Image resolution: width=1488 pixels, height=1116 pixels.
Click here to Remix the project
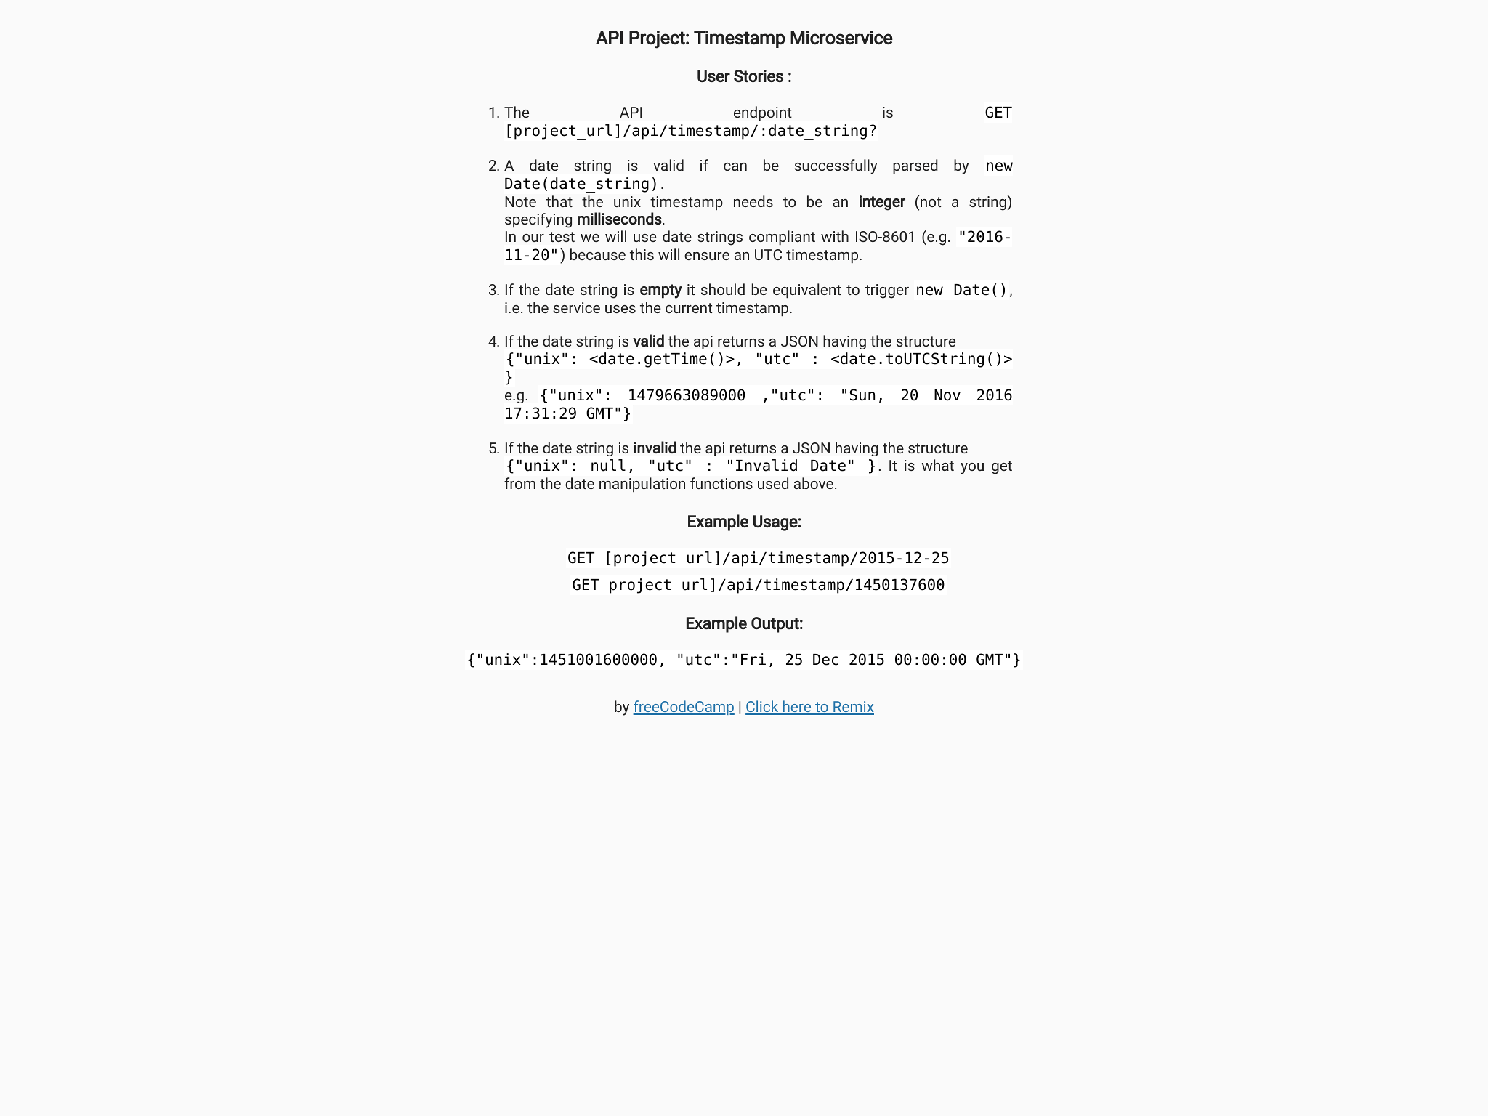coord(809,707)
